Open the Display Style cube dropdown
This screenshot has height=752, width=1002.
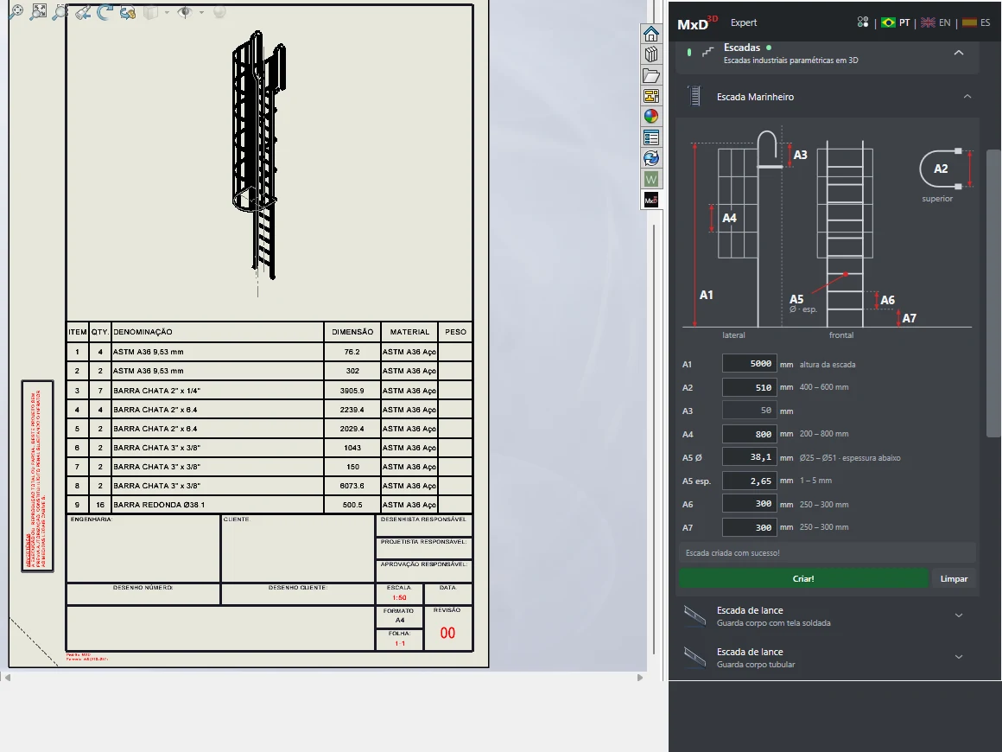coord(167,12)
